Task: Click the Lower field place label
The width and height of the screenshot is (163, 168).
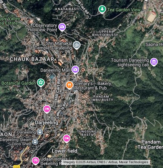Action: 64,151
